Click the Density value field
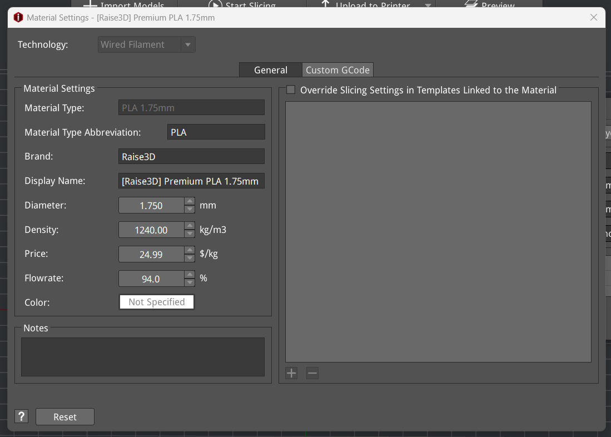The image size is (611, 437). point(151,230)
